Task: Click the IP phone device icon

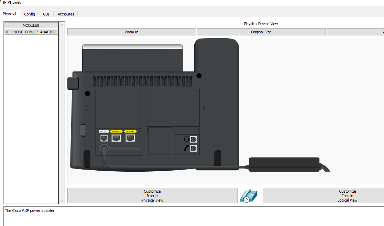Action: point(249,196)
